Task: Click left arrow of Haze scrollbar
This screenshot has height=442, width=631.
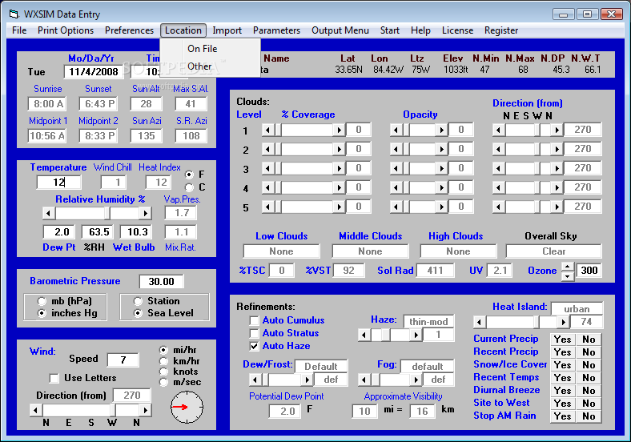Action: (x=364, y=335)
